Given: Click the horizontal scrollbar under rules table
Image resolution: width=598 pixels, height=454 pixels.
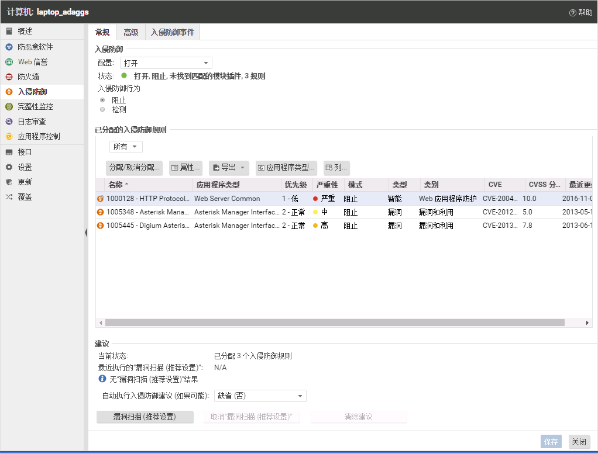Looking at the screenshot, I should (x=334, y=323).
